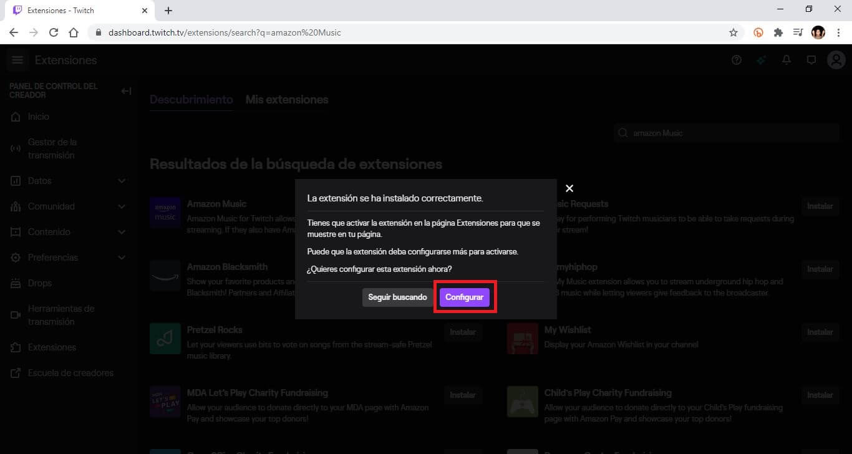Install Child's Play Charity Fundraising
The image size is (852, 454).
pos(820,395)
